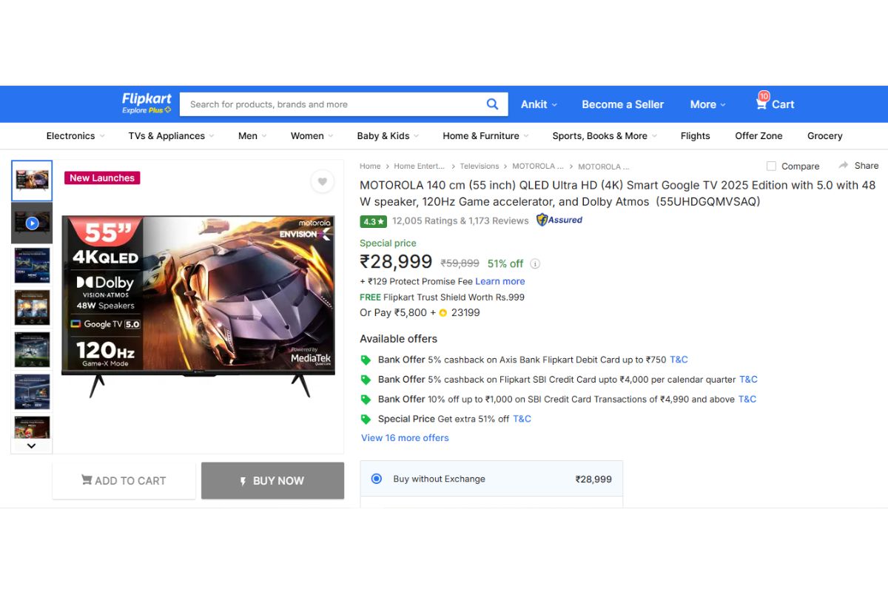Click the down arrow below product thumbnails
The width and height of the screenshot is (888, 592).
31,445
